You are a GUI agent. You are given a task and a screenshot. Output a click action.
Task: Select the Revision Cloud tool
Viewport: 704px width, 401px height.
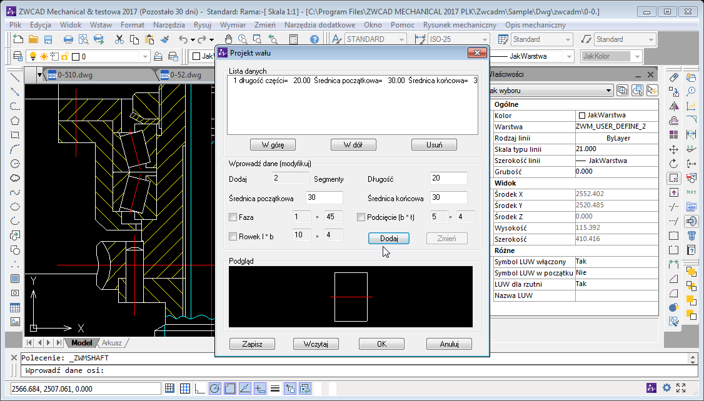pyautogui.click(x=15, y=178)
